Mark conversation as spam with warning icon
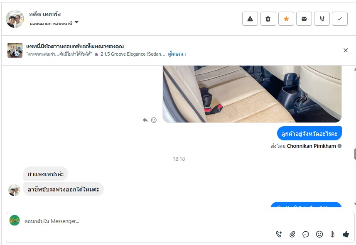Screen dimensions: 356x245 (250, 19)
